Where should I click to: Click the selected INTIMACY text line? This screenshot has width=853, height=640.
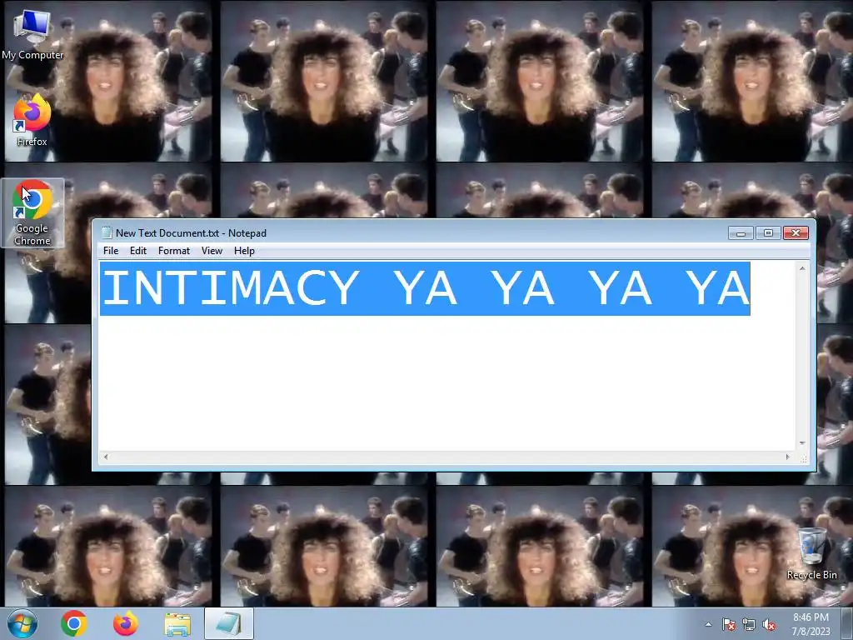425,288
